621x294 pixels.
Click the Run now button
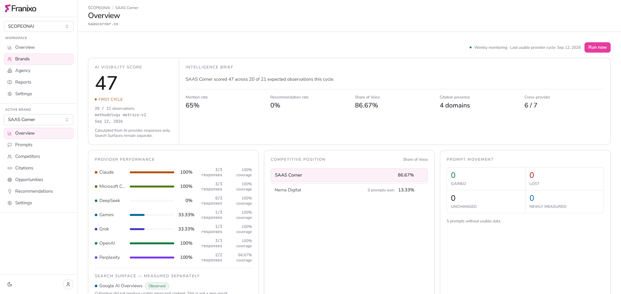pos(597,47)
